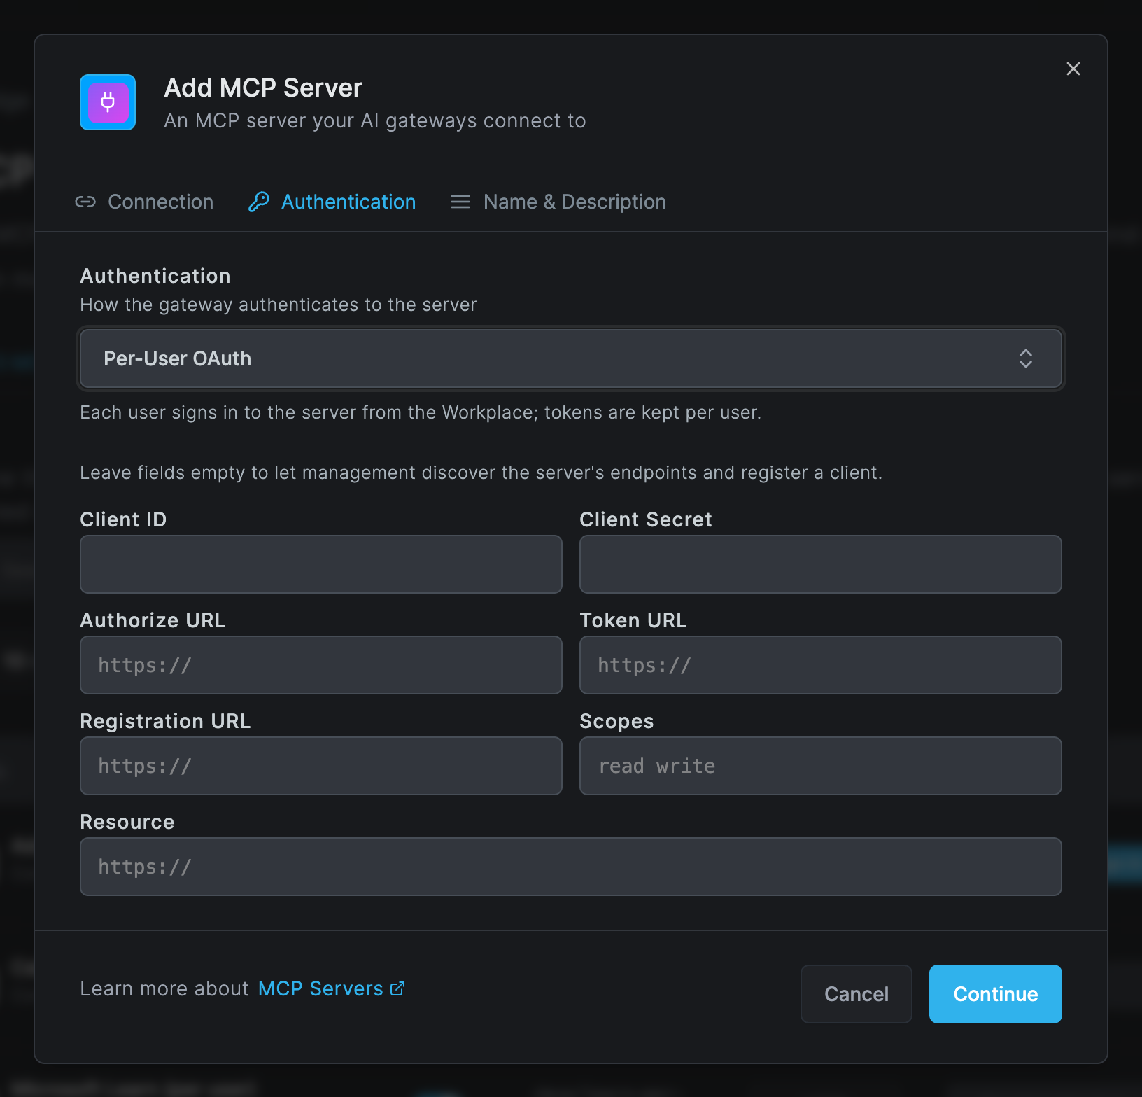Click the external link icon after MCP Servers
This screenshot has width=1142, height=1097.
point(397,988)
